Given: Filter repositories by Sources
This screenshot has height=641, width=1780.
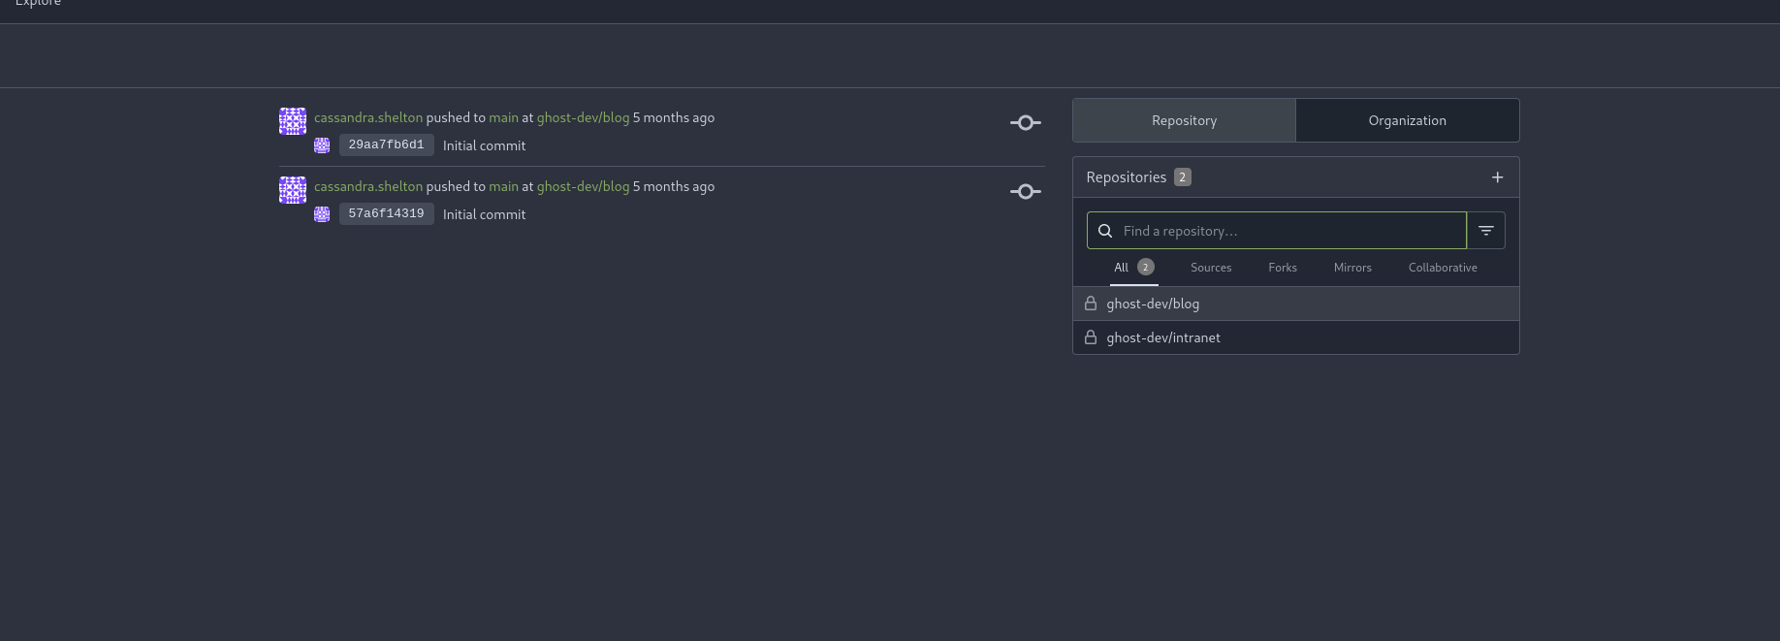Looking at the screenshot, I should point(1211,268).
